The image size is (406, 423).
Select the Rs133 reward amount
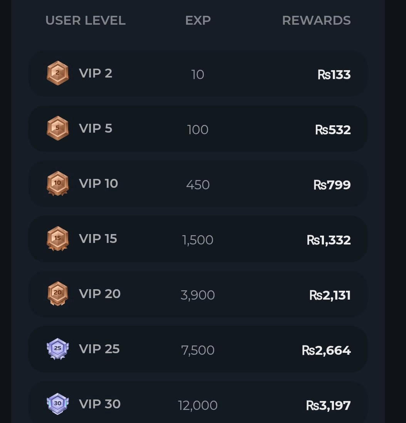point(334,74)
